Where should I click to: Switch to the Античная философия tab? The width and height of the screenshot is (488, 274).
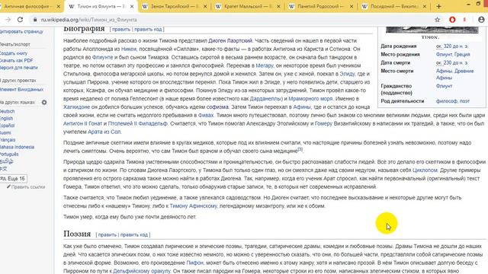27,6
